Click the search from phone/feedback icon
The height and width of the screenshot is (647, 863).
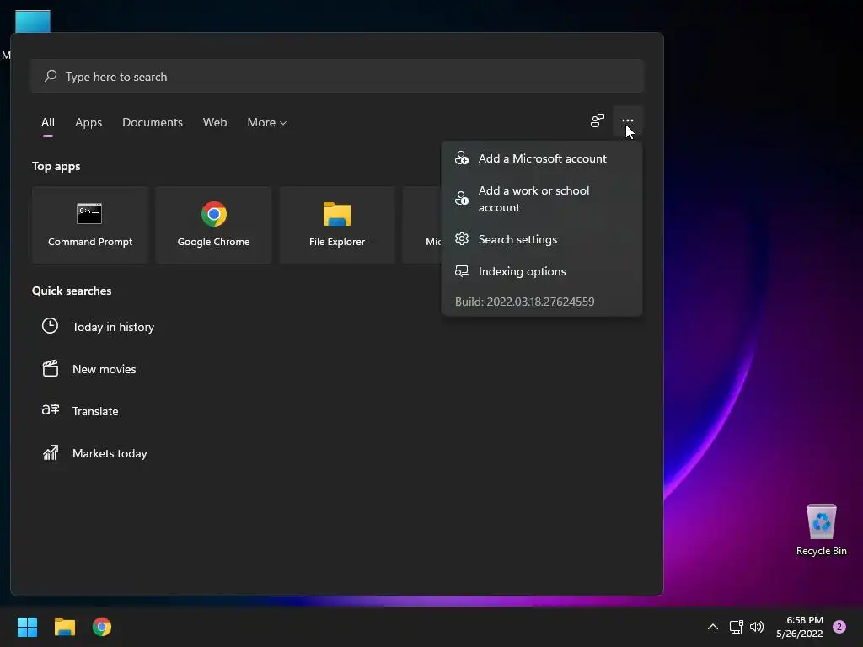[x=598, y=121]
